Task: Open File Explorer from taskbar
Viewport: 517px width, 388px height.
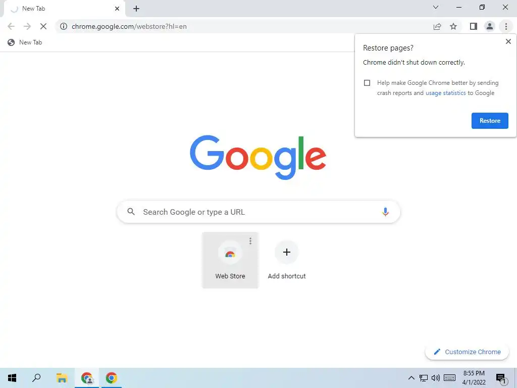Action: pos(62,378)
